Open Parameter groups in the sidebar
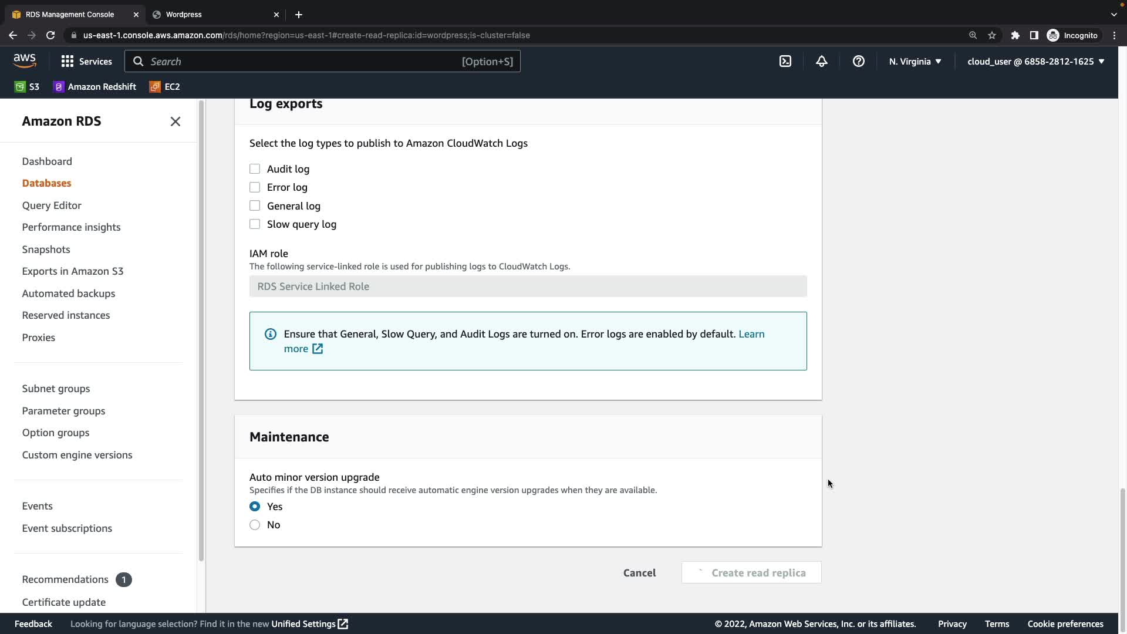The width and height of the screenshot is (1127, 634). 63,411
